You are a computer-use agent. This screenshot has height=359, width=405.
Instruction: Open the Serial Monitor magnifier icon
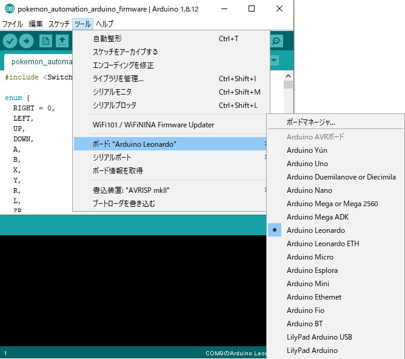point(276,41)
